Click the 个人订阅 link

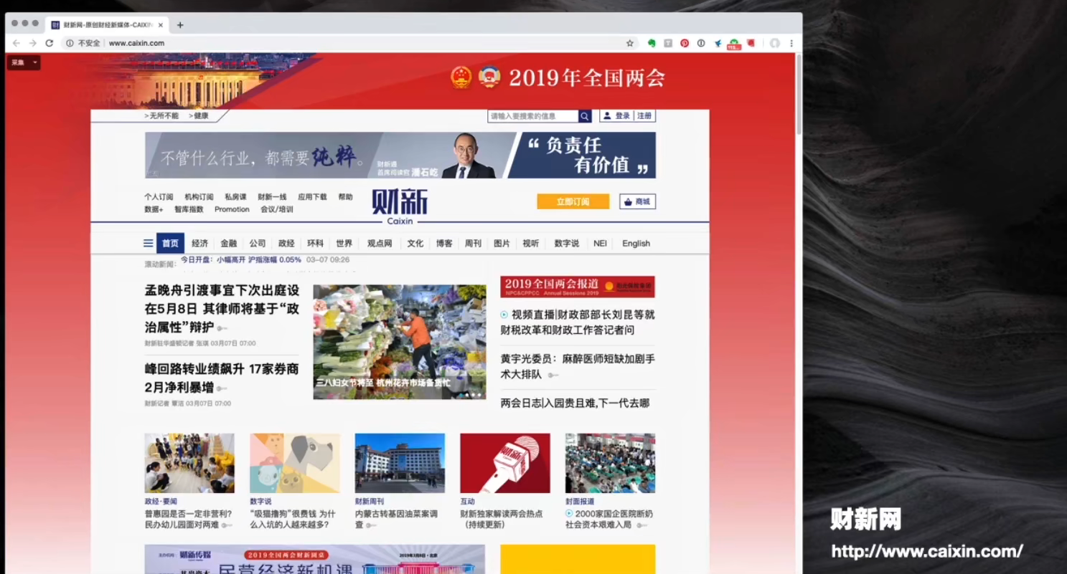pos(159,197)
